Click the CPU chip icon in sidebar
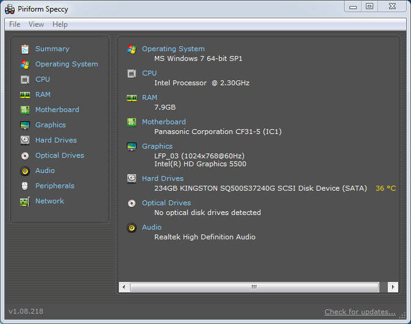 [25, 80]
